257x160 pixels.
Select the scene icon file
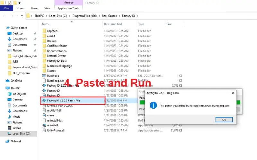tap(44, 116)
